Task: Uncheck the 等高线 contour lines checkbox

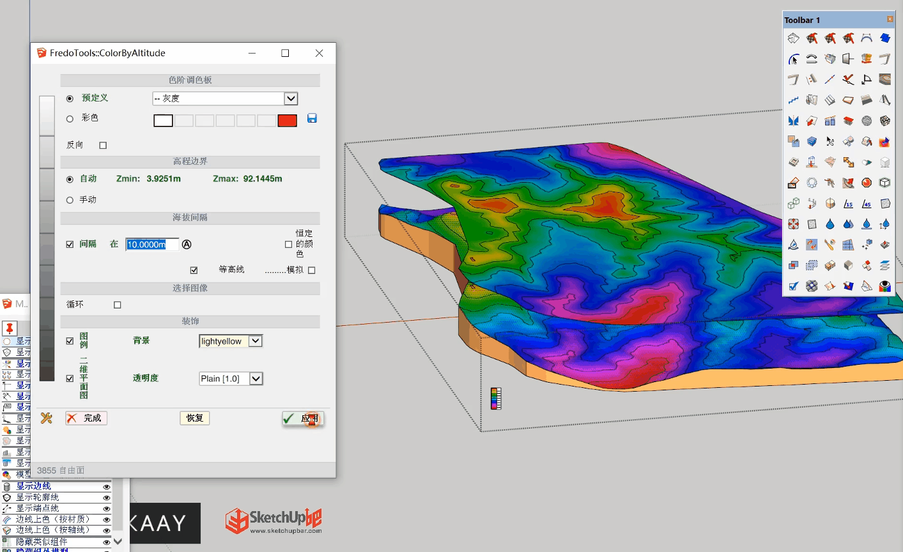Action: coord(194,270)
